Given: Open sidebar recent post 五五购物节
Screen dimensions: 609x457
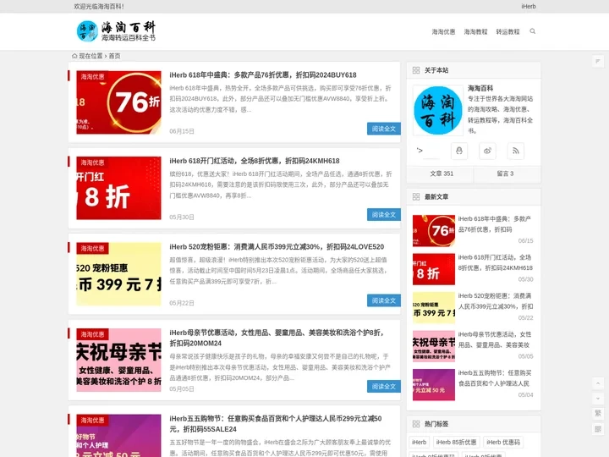Looking at the screenshot, I should [495, 378].
